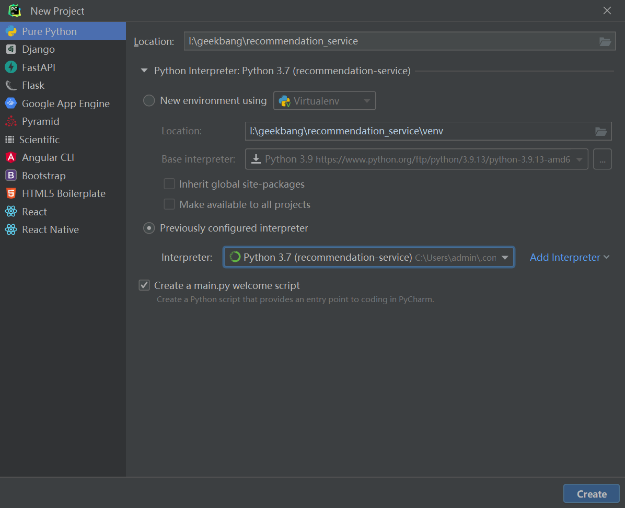Click the Create button
Image resolution: width=625 pixels, height=508 pixels.
[x=591, y=494]
